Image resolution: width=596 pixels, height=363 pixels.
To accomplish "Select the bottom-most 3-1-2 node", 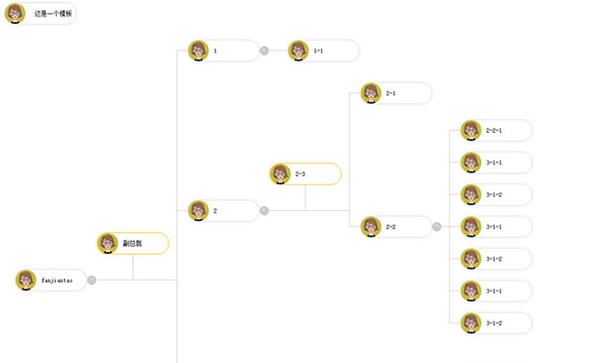I will pyautogui.click(x=496, y=323).
